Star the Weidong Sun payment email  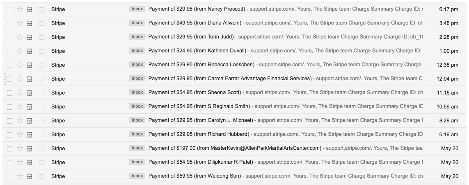point(20,176)
